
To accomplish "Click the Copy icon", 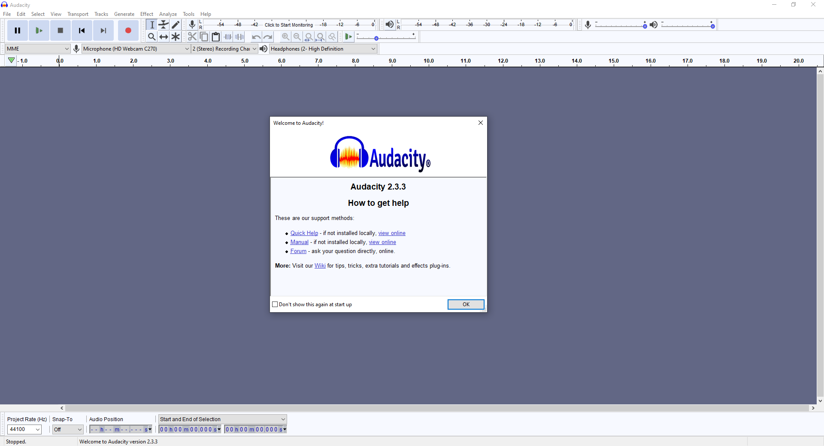I will coord(204,37).
